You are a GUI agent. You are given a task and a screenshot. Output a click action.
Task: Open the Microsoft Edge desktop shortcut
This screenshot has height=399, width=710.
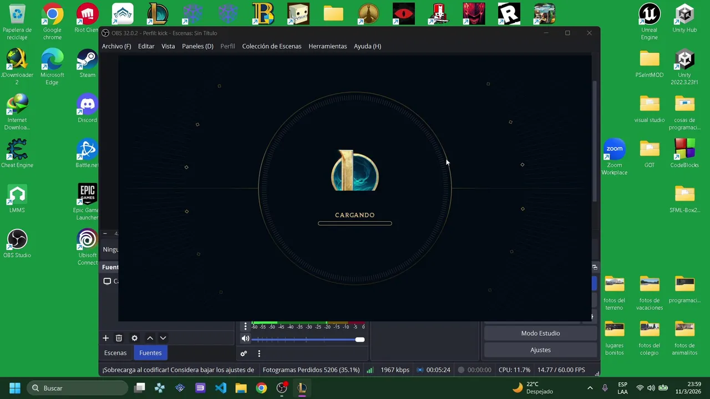[x=52, y=67]
